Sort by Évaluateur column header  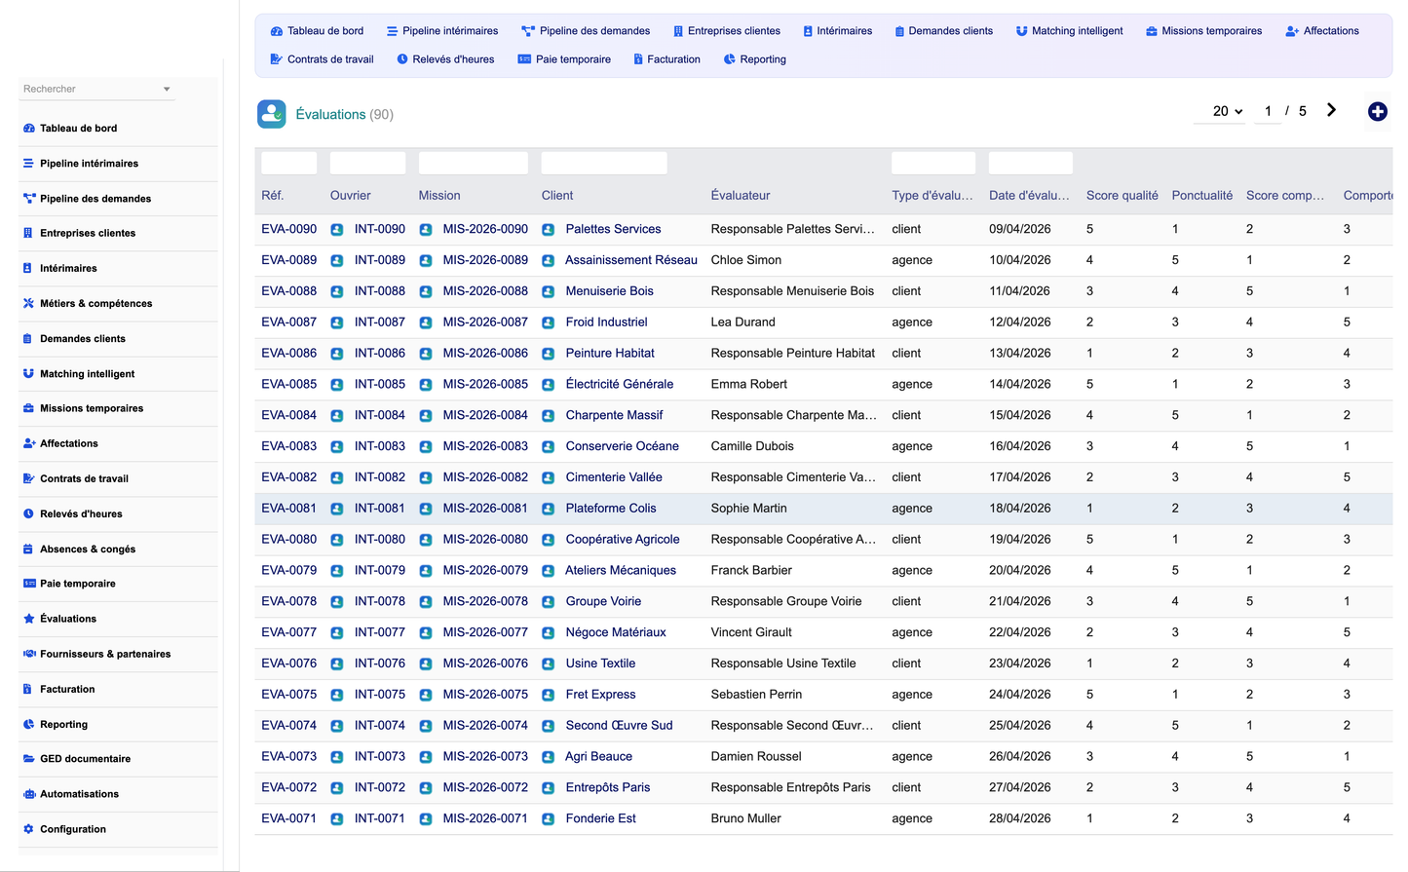click(740, 196)
